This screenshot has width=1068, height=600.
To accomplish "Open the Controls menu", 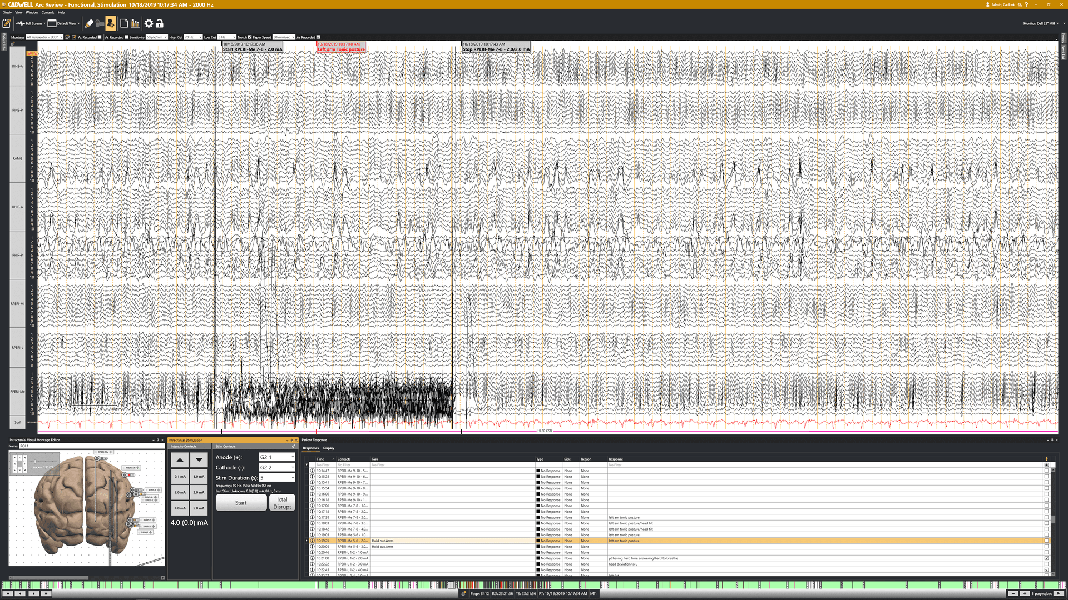I will [x=48, y=12].
